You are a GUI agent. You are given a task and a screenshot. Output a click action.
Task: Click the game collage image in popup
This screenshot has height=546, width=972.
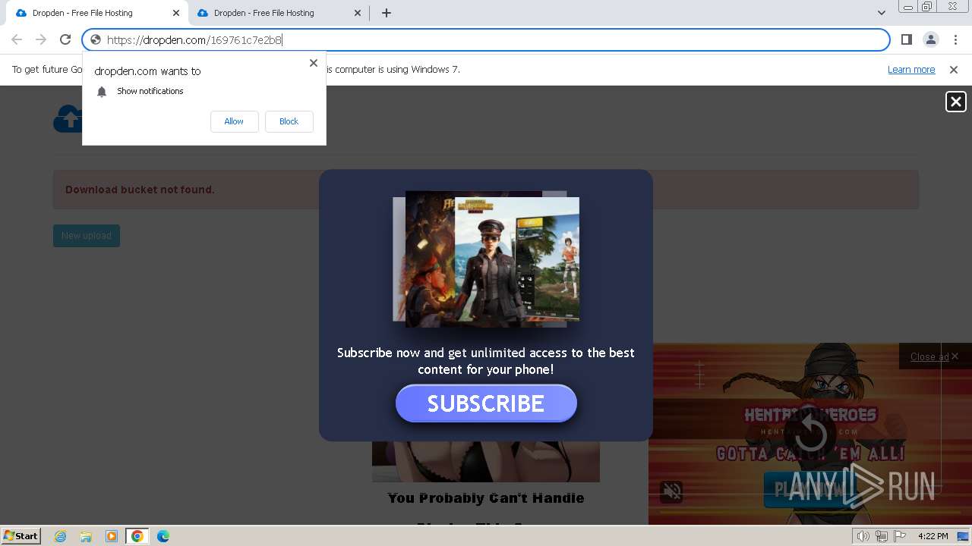(x=486, y=259)
